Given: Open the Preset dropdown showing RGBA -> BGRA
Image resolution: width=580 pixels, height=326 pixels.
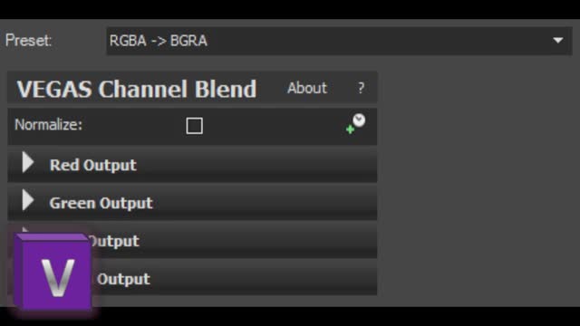Looking at the screenshot, I should pyautogui.click(x=339, y=41).
